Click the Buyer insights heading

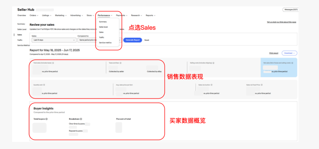(x=43, y=108)
